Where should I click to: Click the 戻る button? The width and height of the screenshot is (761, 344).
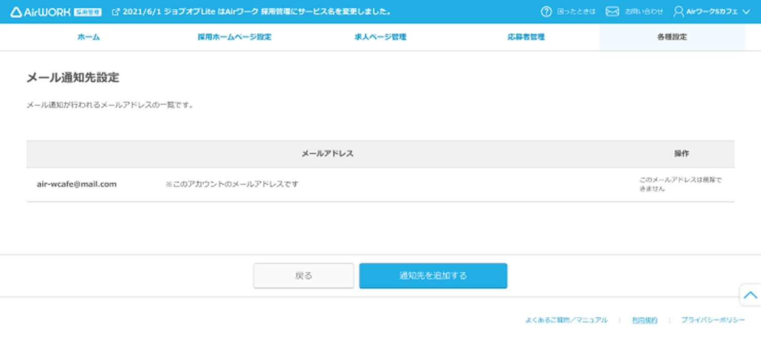303,276
